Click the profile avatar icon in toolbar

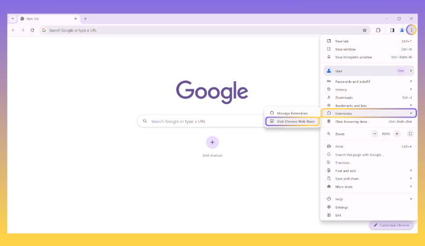pyautogui.click(x=402, y=30)
